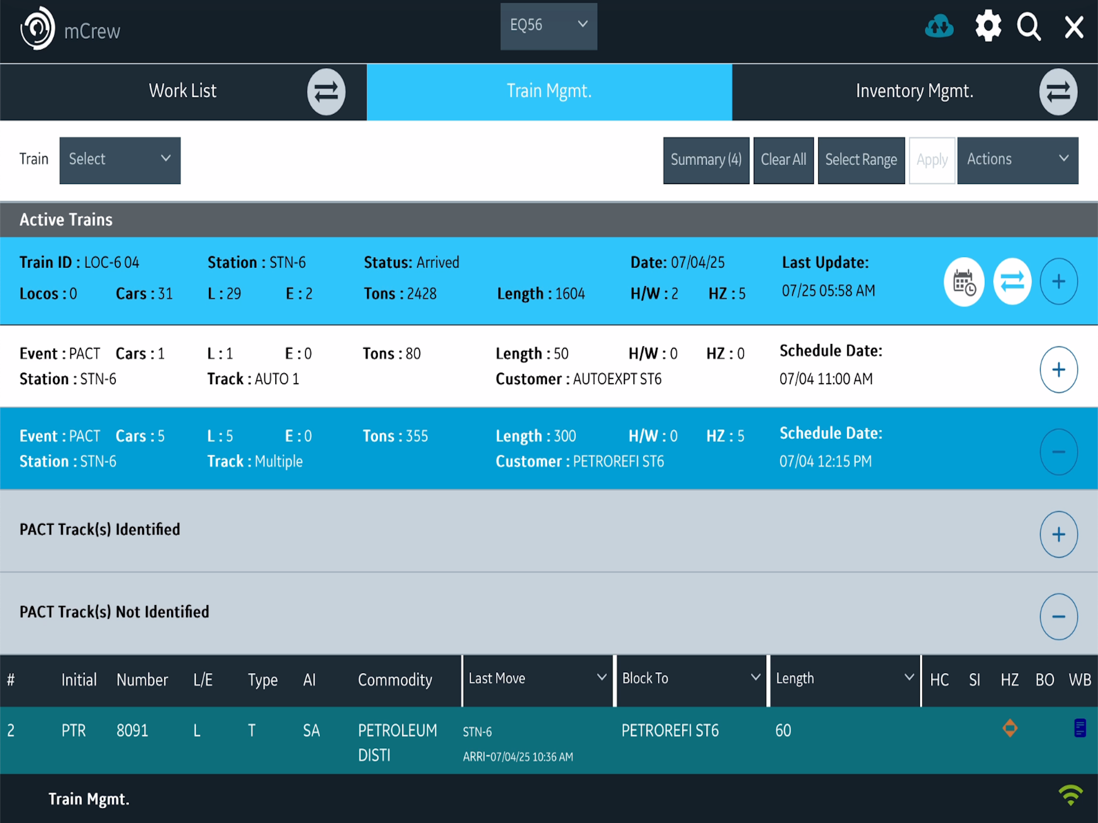Switch to the Train Mgmt. tab
The height and width of the screenshot is (823, 1098).
(549, 92)
